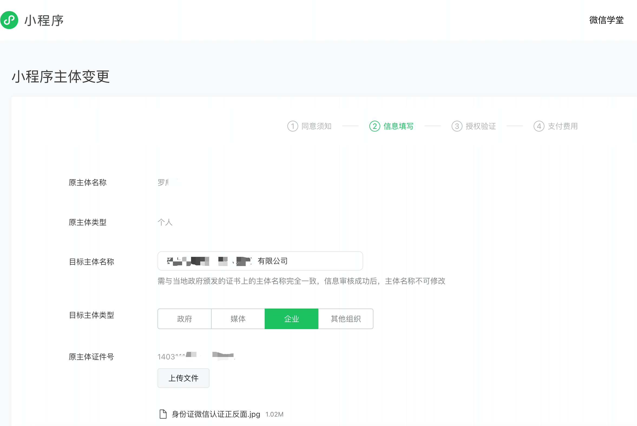Go to the 授权验证 step label
637x426 pixels.
pyautogui.click(x=481, y=126)
